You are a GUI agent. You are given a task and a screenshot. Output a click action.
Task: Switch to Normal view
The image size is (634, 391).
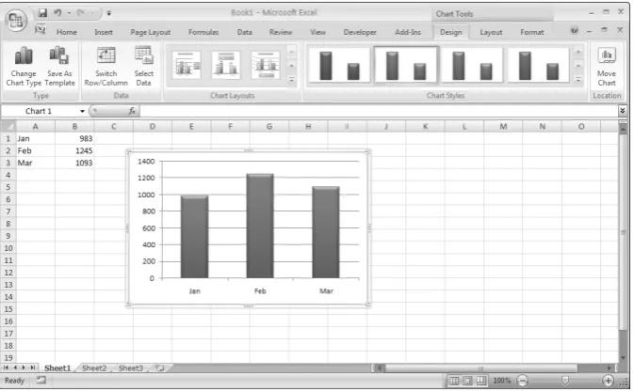pyautogui.click(x=454, y=381)
